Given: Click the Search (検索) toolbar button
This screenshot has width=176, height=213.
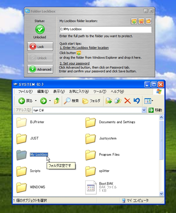Looking at the screenshot, I should pos(71,101).
